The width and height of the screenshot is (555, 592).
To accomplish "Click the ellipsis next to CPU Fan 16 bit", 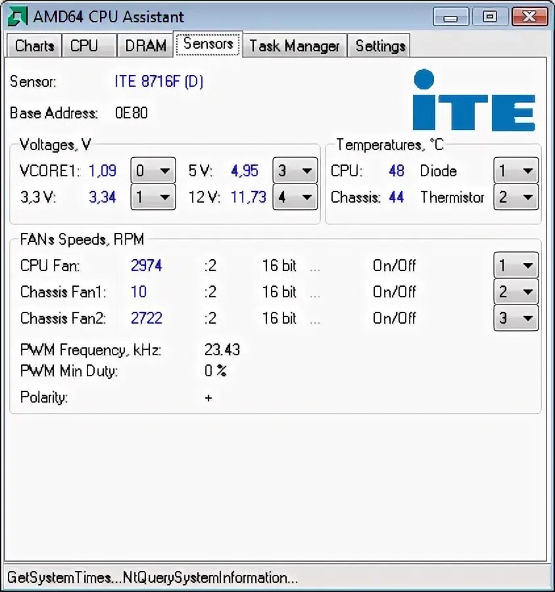I will pos(315,270).
